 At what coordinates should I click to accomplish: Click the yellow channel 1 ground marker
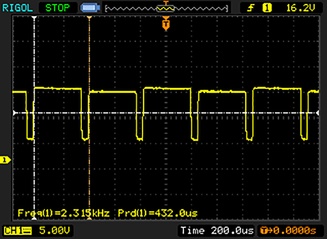pos(5,160)
